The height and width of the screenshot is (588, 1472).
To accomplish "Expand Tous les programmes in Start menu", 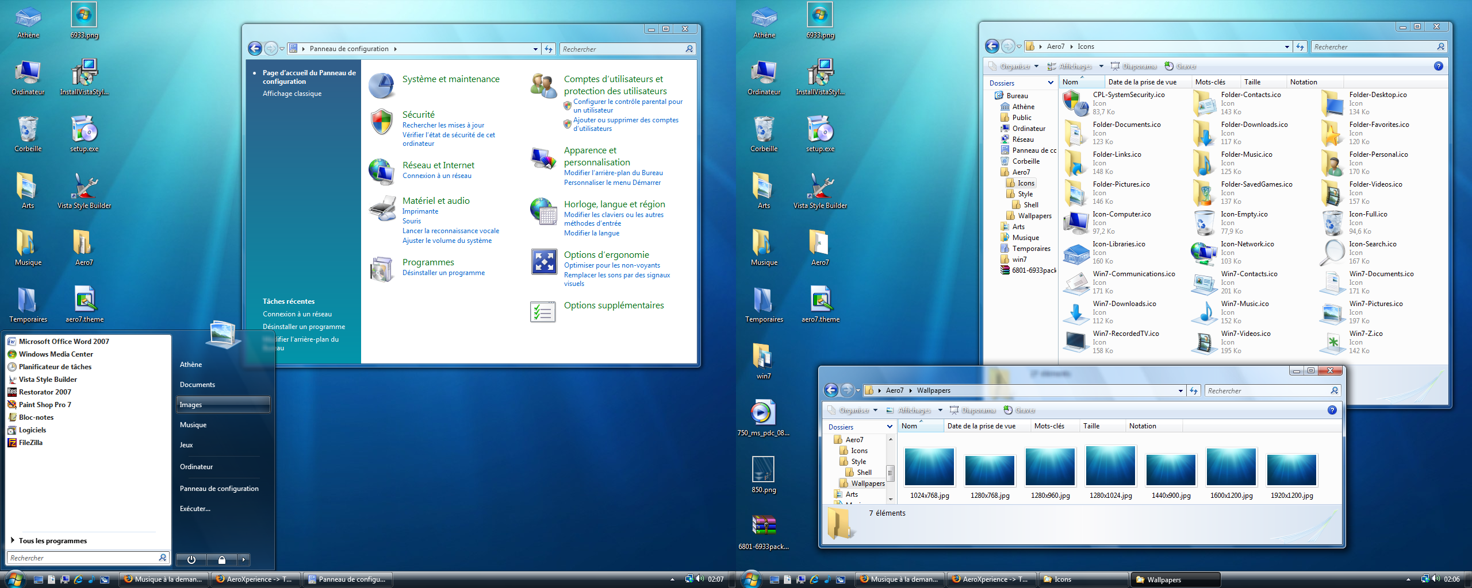I will 52,541.
